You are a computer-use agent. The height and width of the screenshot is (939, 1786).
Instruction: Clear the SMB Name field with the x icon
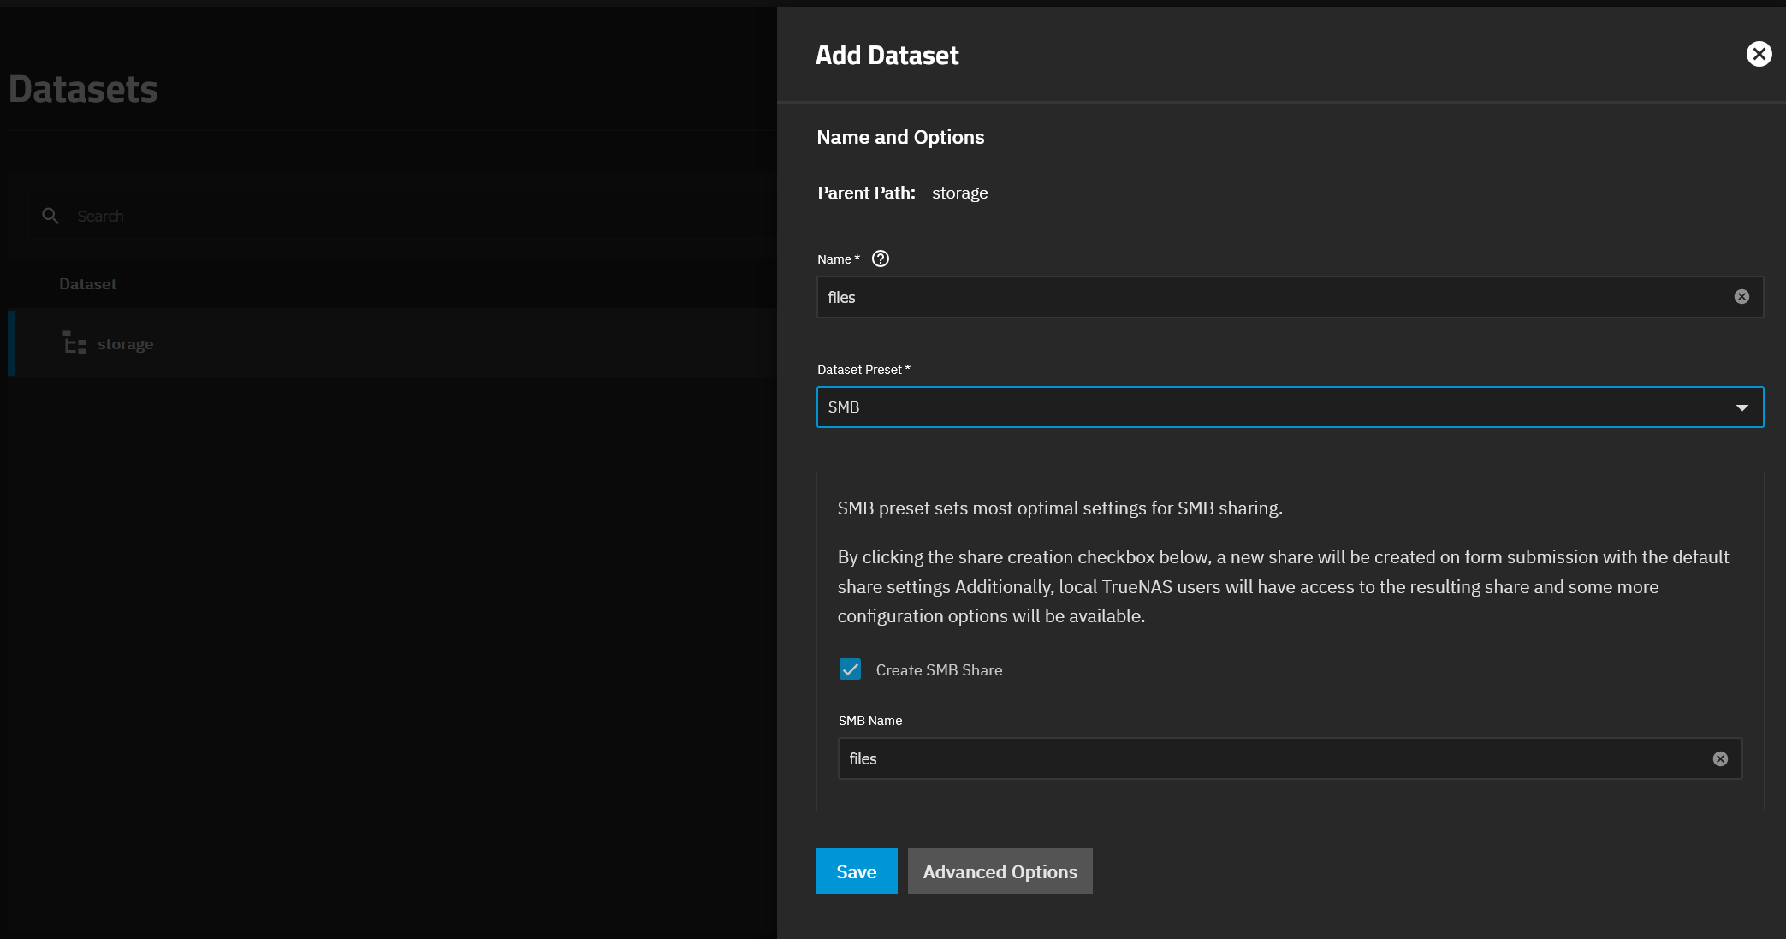1721,758
